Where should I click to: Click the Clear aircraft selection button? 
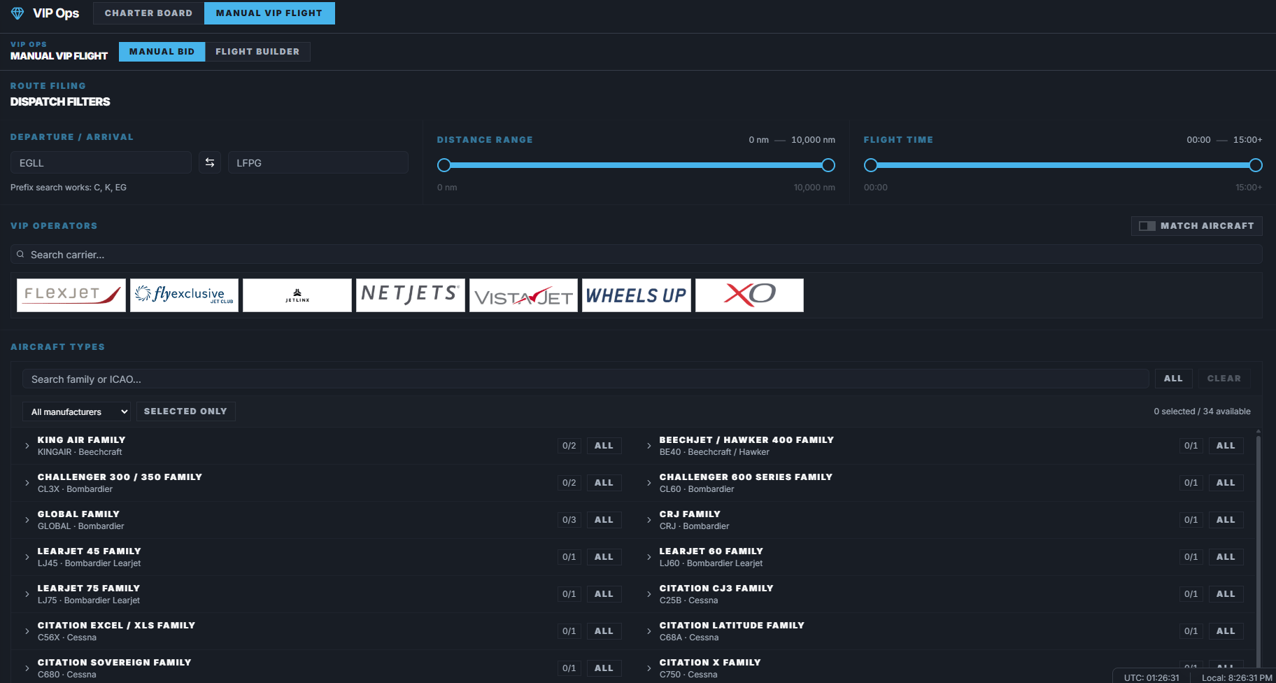click(x=1224, y=379)
